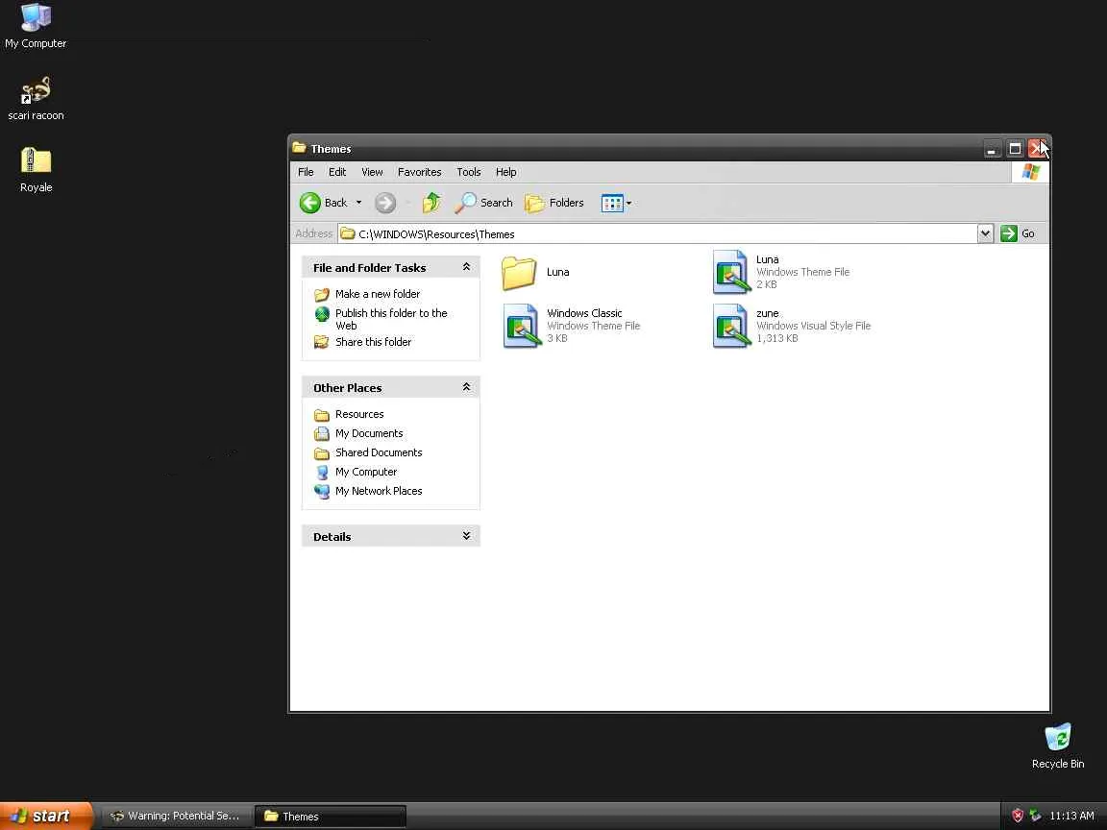Image resolution: width=1107 pixels, height=830 pixels.
Task: Select the zune visual style file icon
Action: 730,326
